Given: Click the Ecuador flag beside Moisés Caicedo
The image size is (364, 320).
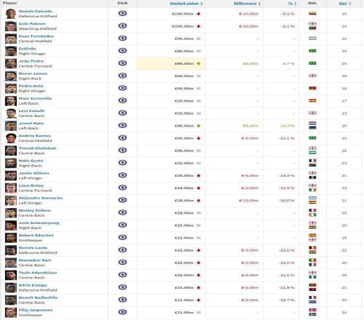Looking at the screenshot, I should [312, 14].
